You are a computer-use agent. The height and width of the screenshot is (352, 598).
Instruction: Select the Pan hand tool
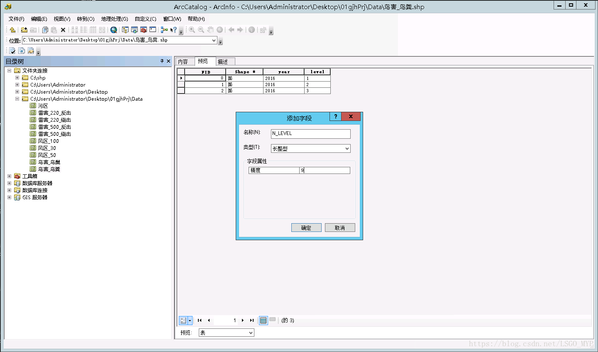coord(210,30)
